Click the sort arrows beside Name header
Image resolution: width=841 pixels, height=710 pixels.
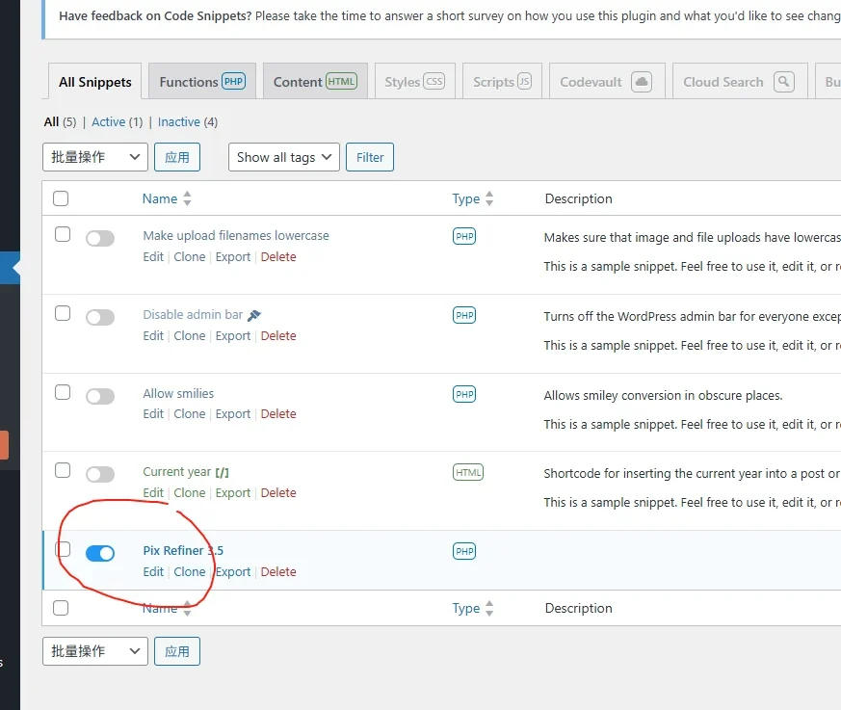187,198
